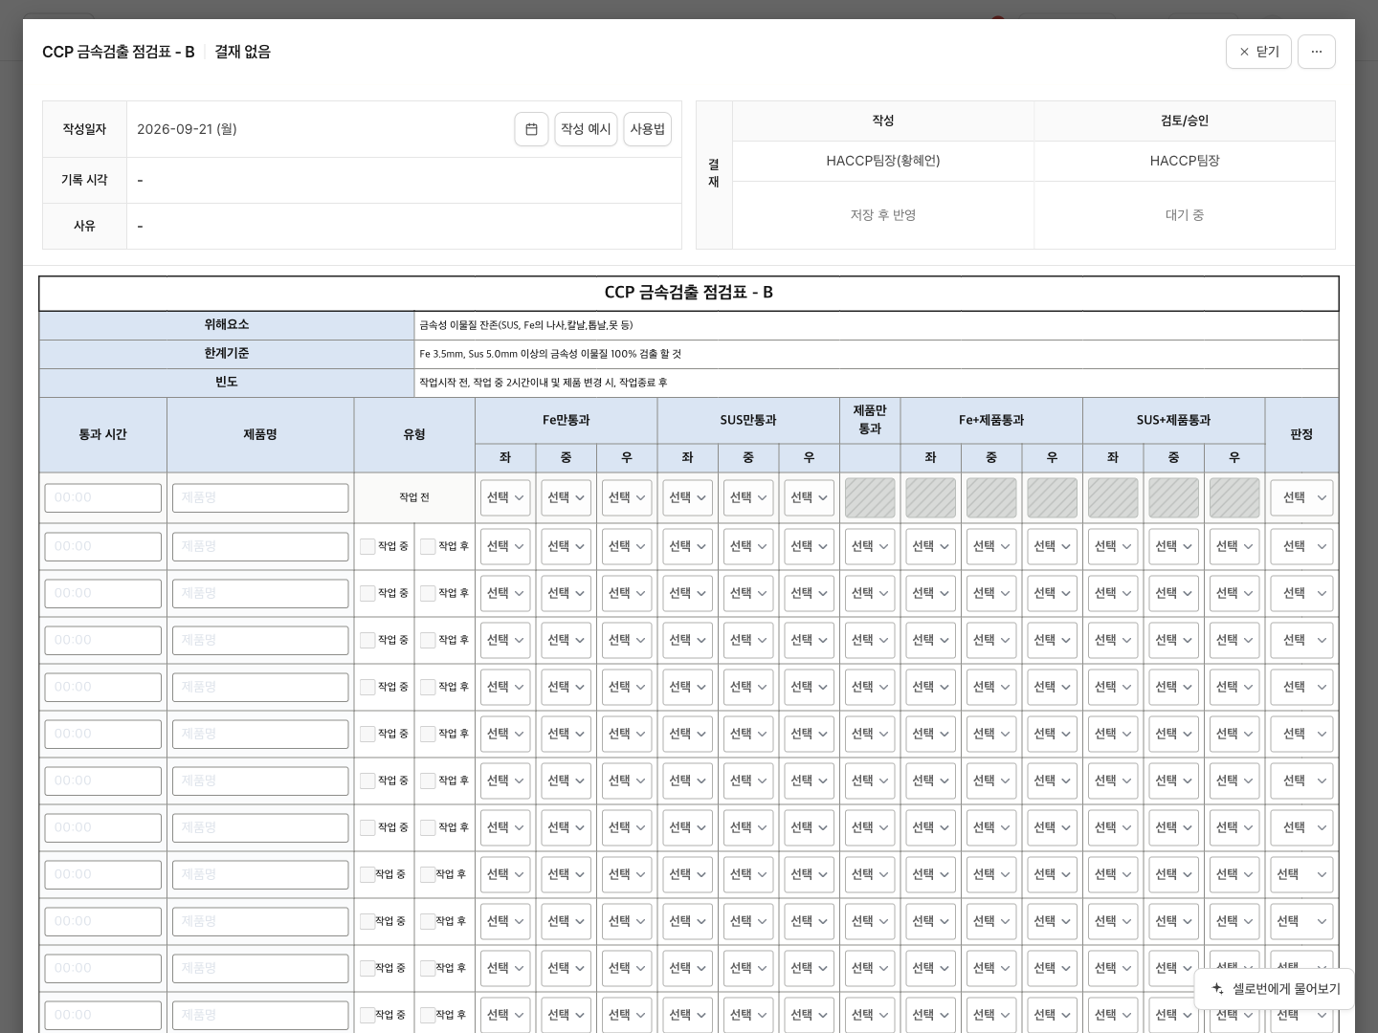Click the Fe만통과 column header

click(x=566, y=420)
